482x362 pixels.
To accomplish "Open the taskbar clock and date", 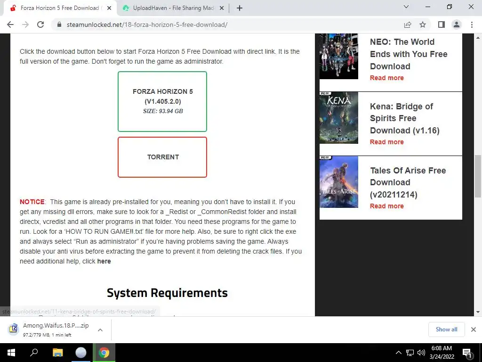I will pyautogui.click(x=442, y=353).
